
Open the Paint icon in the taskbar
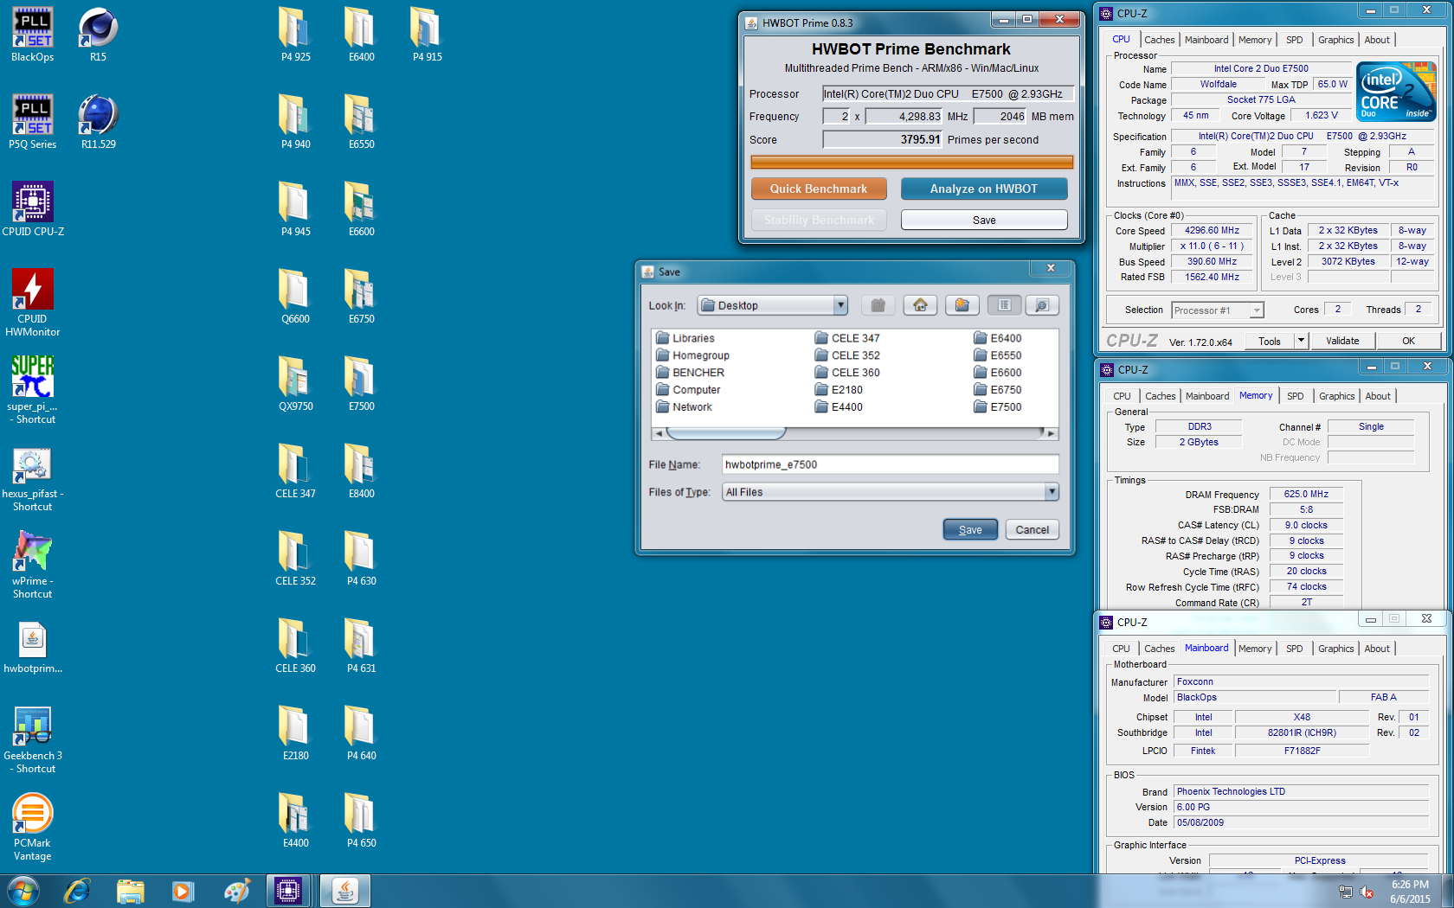(x=236, y=891)
